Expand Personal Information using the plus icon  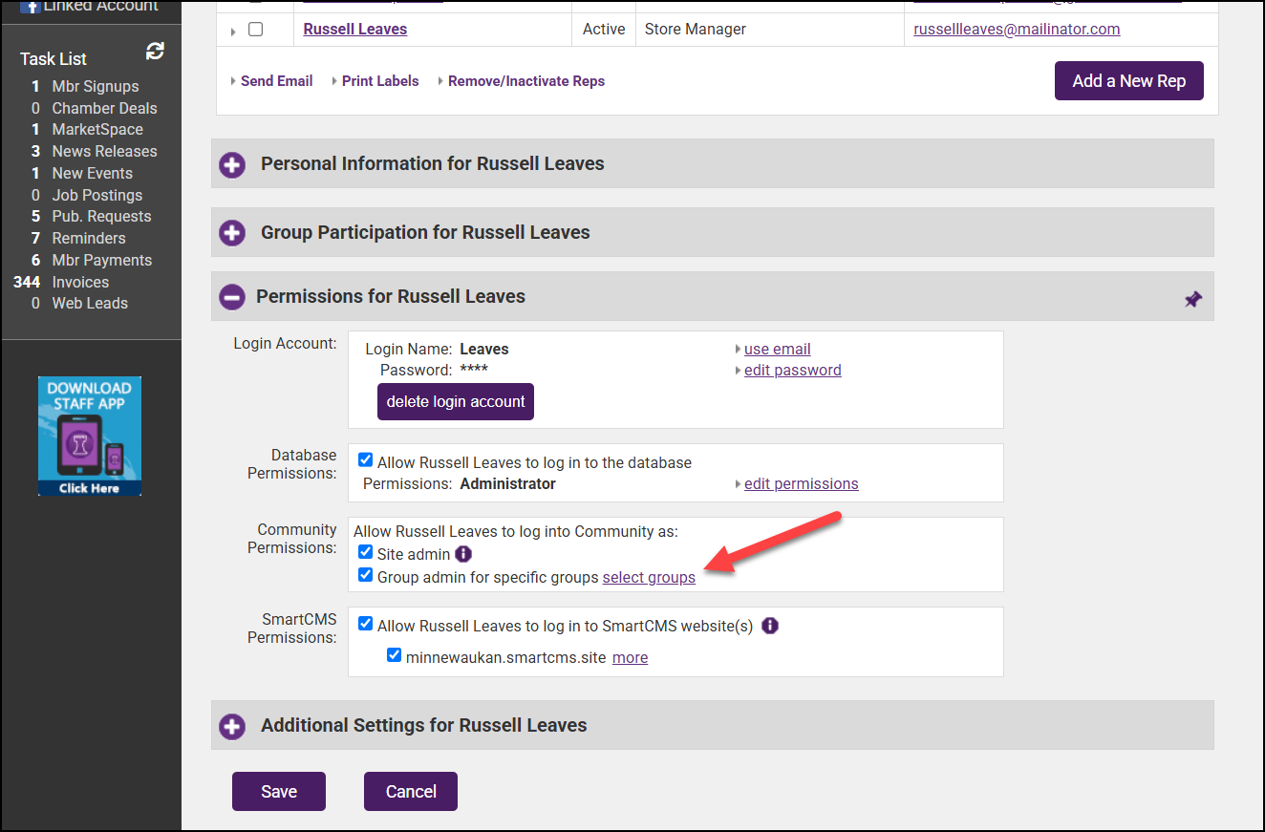click(x=232, y=164)
